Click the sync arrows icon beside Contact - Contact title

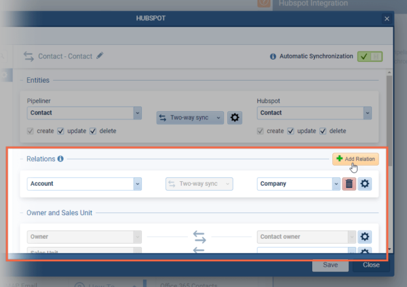[28, 56]
